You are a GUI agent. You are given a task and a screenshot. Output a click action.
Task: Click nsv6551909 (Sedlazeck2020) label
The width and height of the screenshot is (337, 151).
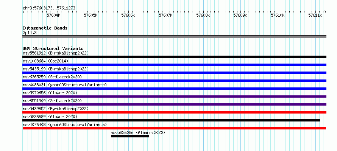tap(52, 101)
